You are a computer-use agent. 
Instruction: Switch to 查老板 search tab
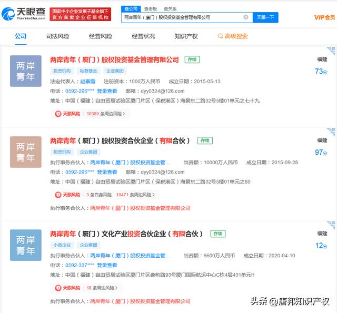pyautogui.click(x=151, y=9)
